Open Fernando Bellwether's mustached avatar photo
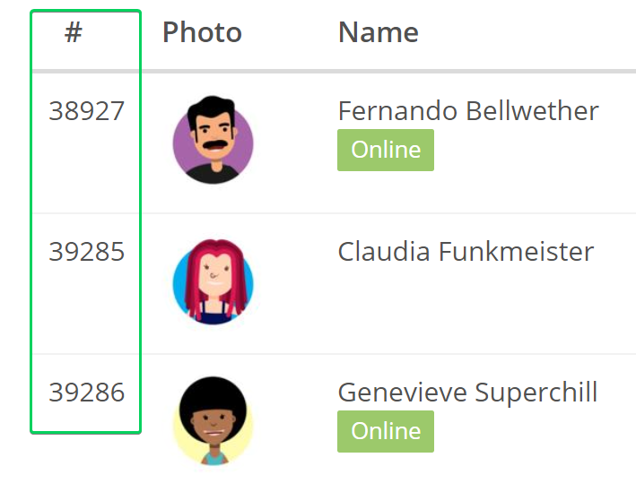This screenshot has width=636, height=492. (213, 140)
